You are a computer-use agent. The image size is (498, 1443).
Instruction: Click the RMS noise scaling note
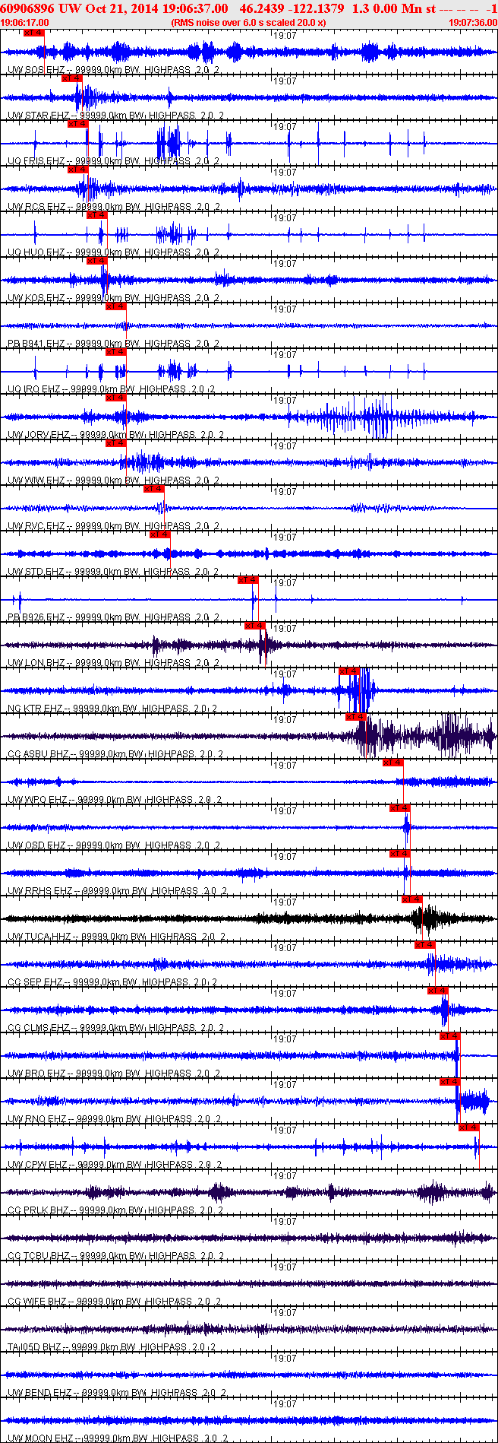coord(249,23)
